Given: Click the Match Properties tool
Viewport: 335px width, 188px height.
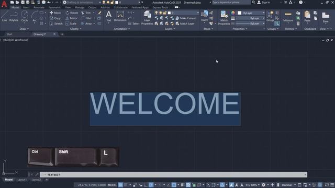Looking at the screenshot, I should pos(224,18).
